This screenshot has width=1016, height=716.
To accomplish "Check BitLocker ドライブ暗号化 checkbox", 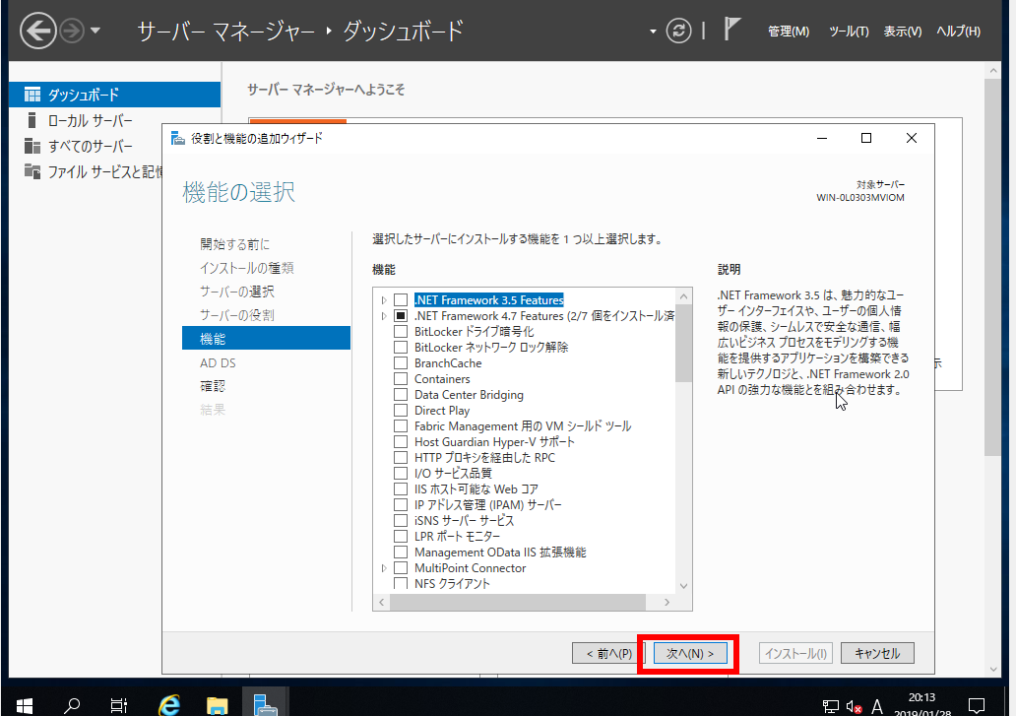I will click(401, 332).
